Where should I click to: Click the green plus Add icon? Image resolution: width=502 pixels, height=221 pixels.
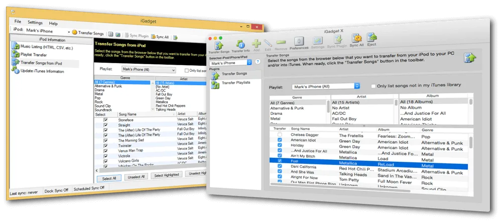256,44
